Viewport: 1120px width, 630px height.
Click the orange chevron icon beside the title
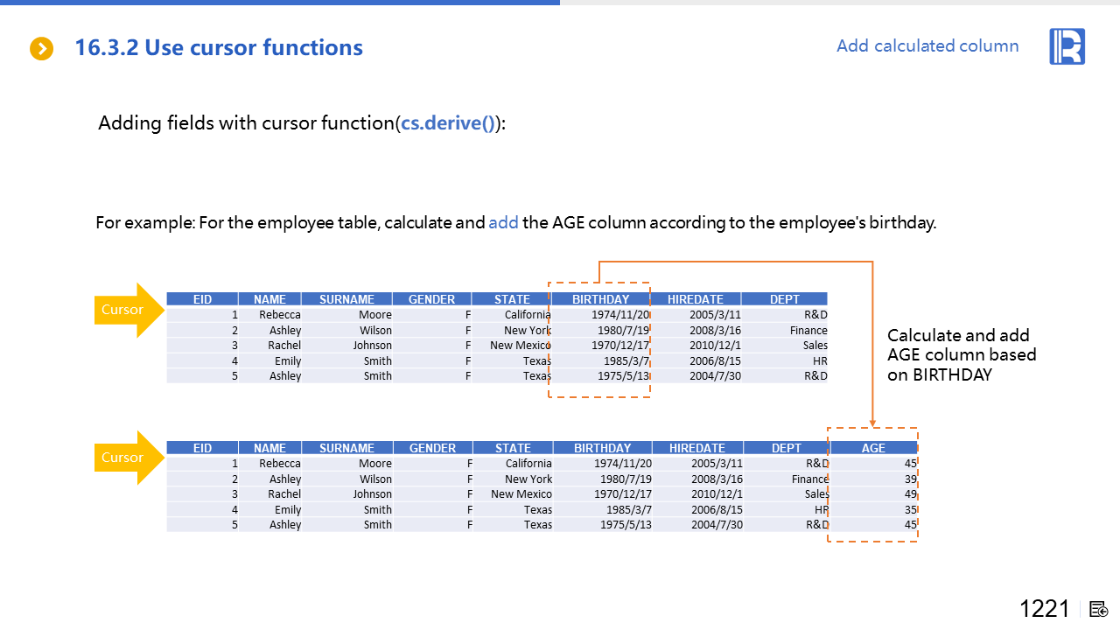(x=41, y=49)
